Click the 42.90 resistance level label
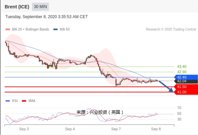This screenshot has height=135, width=198. point(182,72)
